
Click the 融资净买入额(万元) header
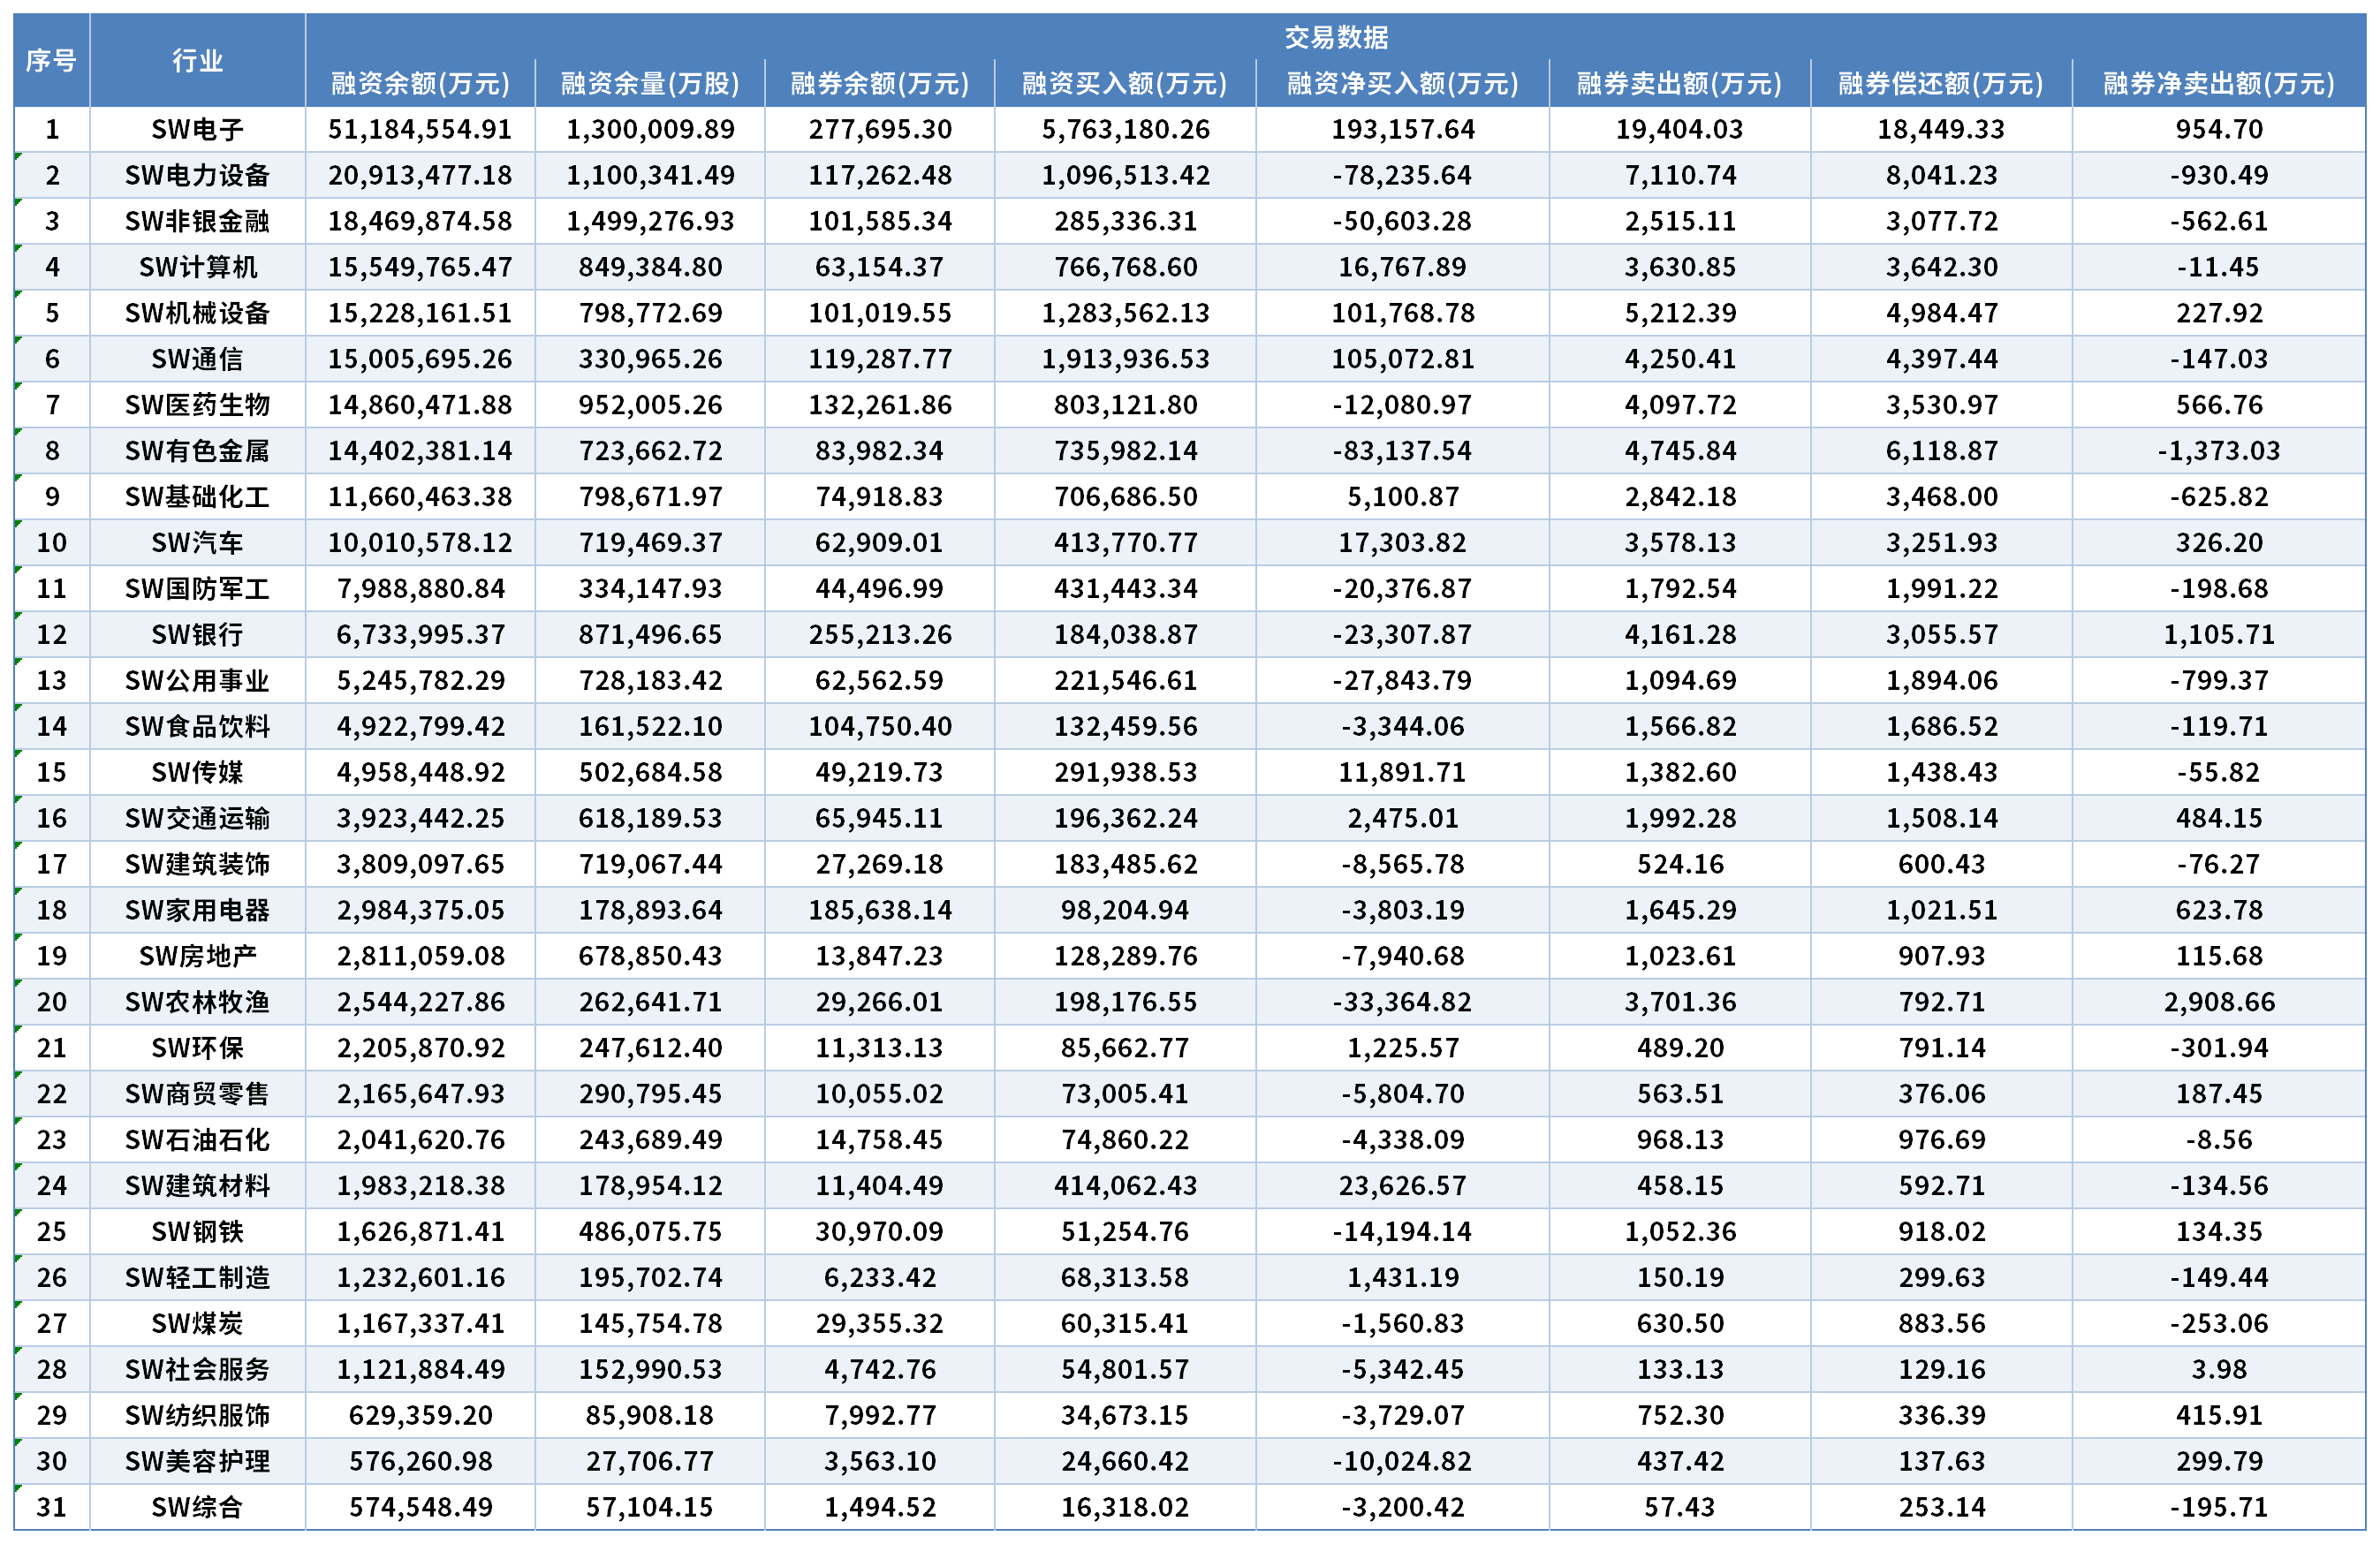pyautogui.click(x=1402, y=83)
